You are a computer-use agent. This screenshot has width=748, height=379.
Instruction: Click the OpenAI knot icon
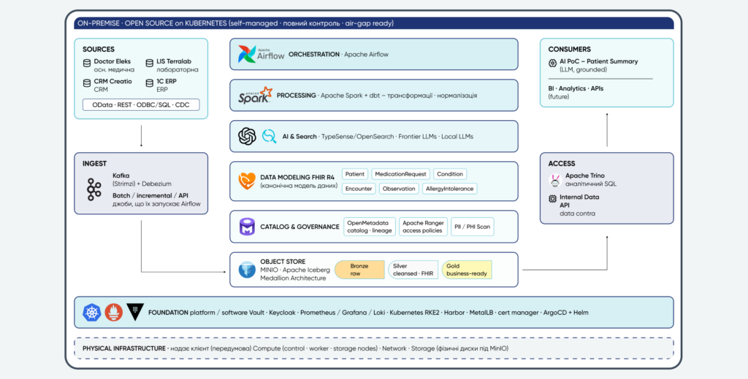coord(247,136)
